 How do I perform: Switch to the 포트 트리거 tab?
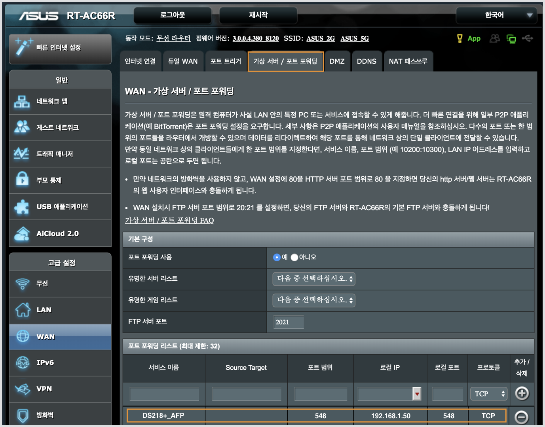coord(226,61)
